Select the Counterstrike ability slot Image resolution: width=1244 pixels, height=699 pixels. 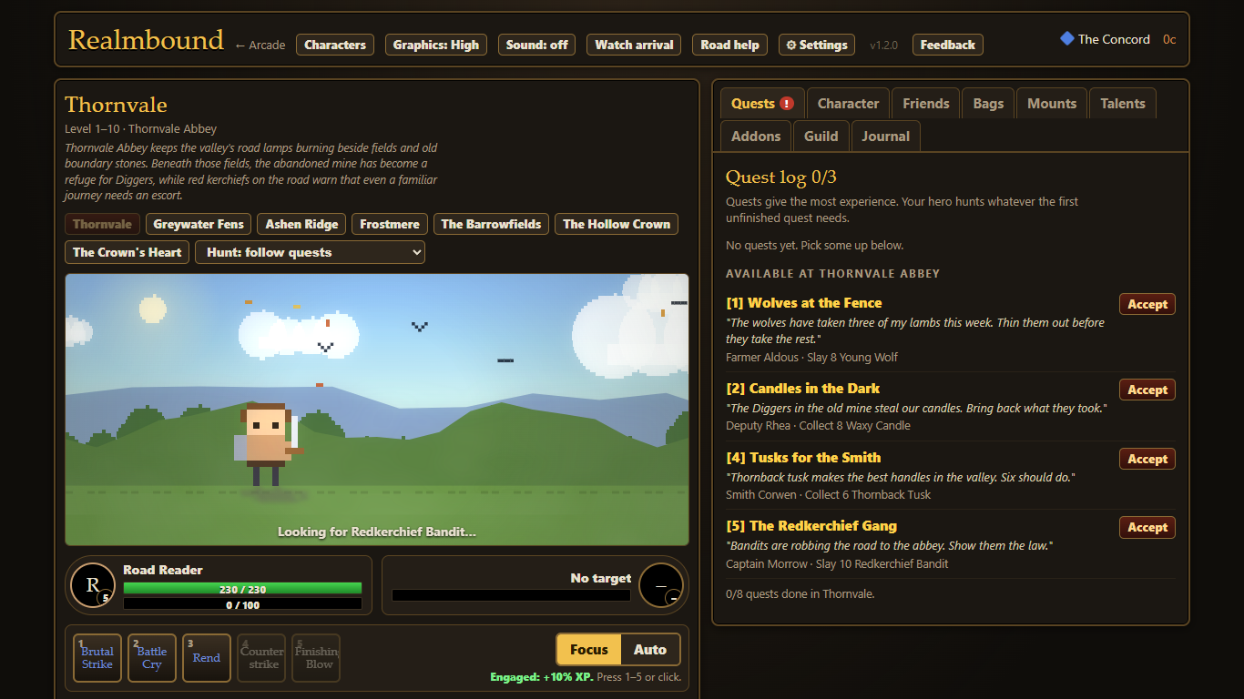pyautogui.click(x=261, y=658)
